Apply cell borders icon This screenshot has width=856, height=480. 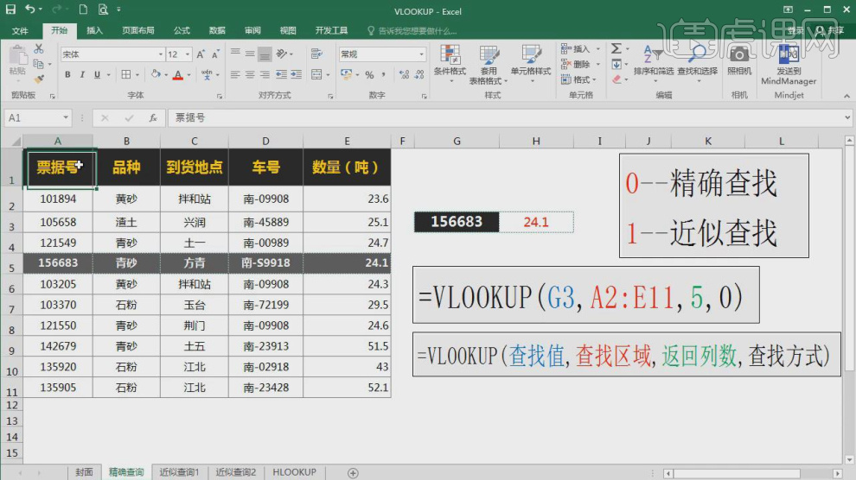pos(126,74)
